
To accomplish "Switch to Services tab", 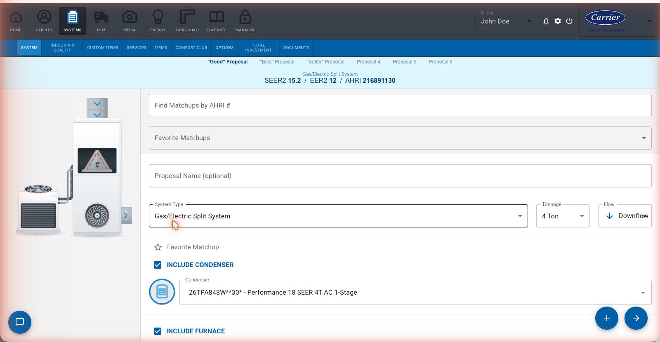I will pyautogui.click(x=137, y=48).
